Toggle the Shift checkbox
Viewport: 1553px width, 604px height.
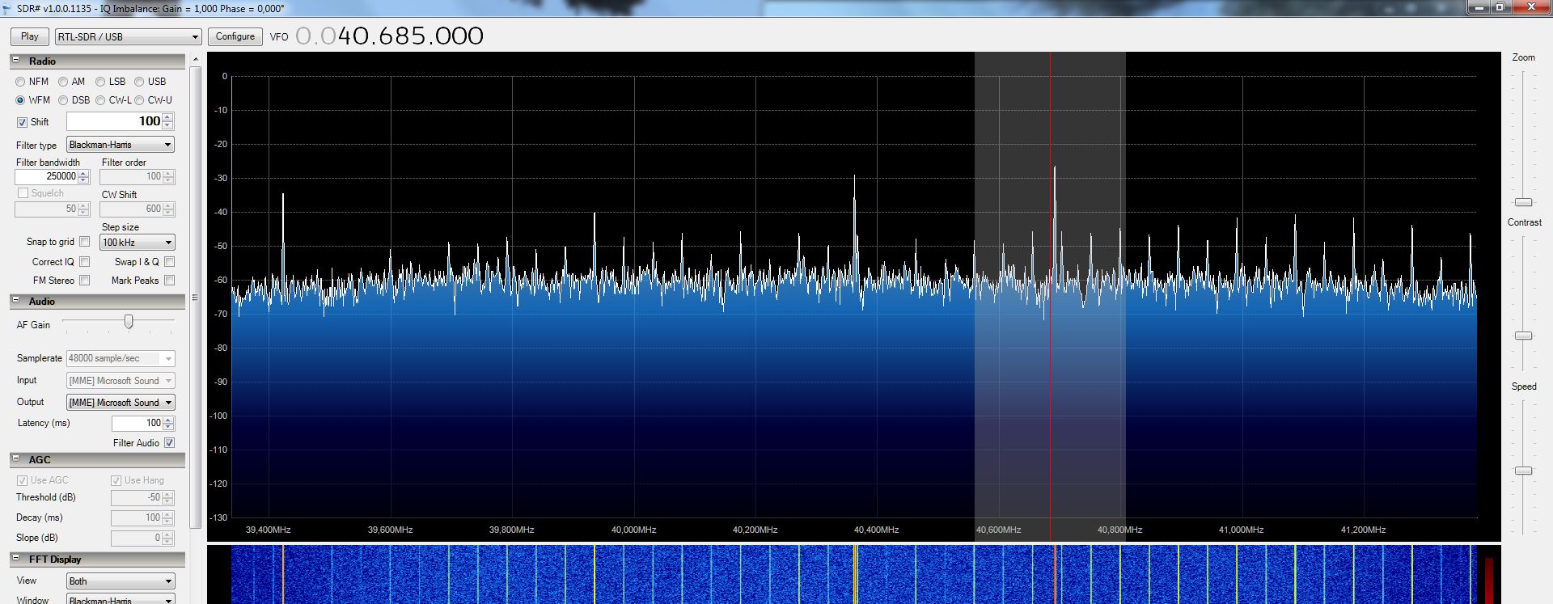[23, 122]
